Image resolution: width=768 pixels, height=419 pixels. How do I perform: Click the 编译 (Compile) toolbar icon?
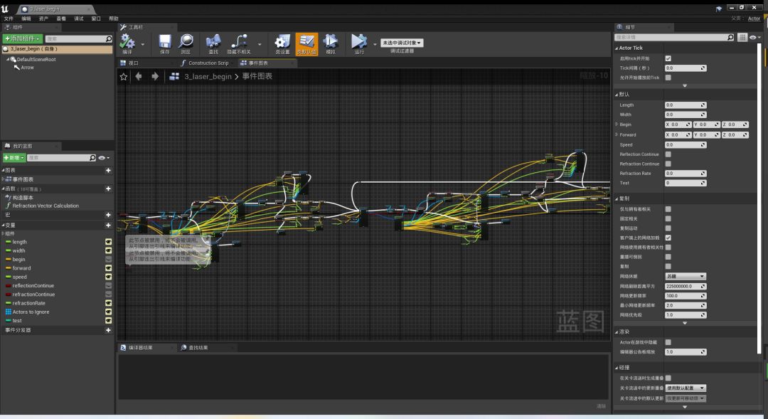point(127,42)
